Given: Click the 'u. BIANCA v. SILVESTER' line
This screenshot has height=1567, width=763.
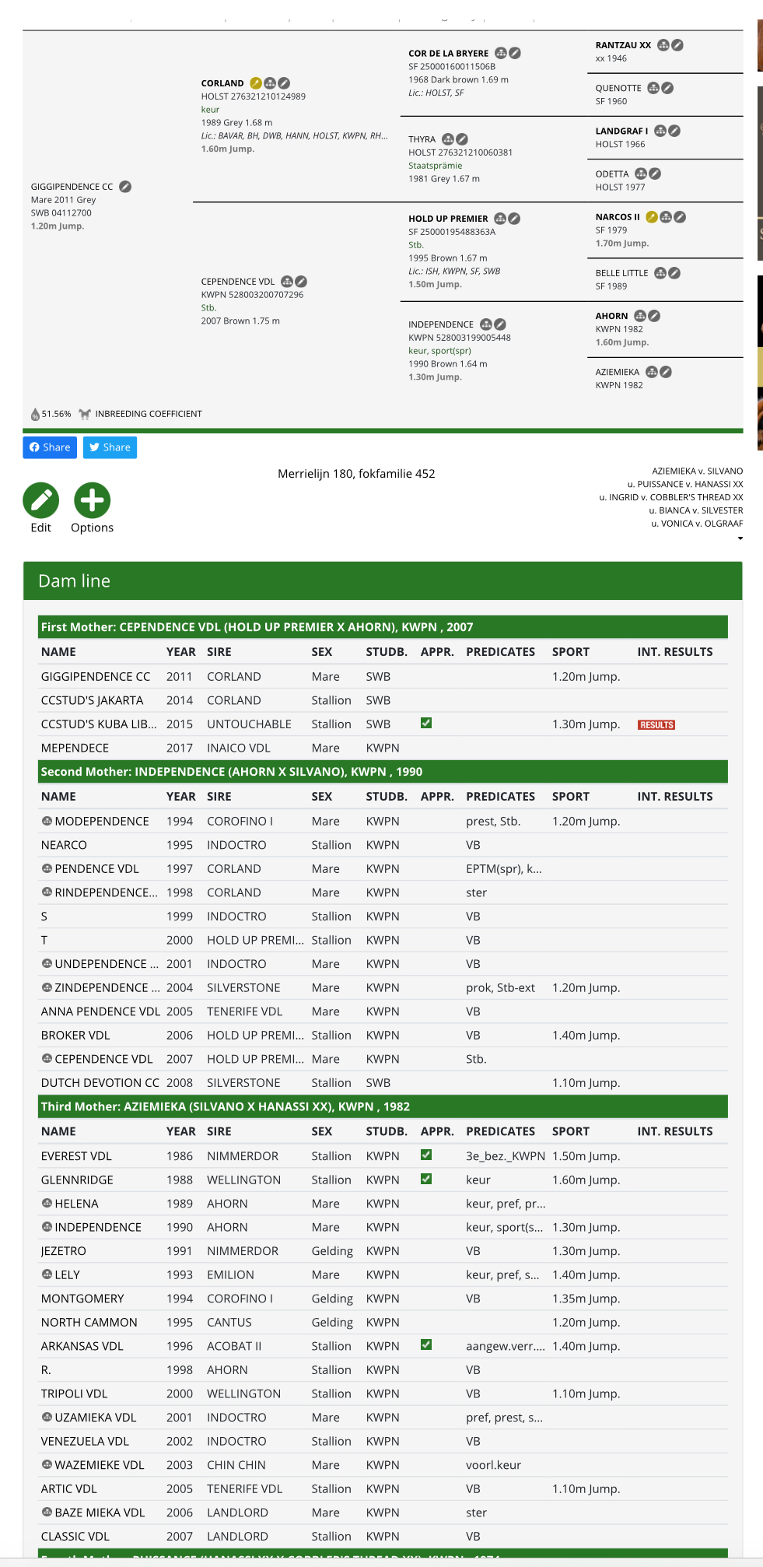Looking at the screenshot, I should tap(696, 510).
